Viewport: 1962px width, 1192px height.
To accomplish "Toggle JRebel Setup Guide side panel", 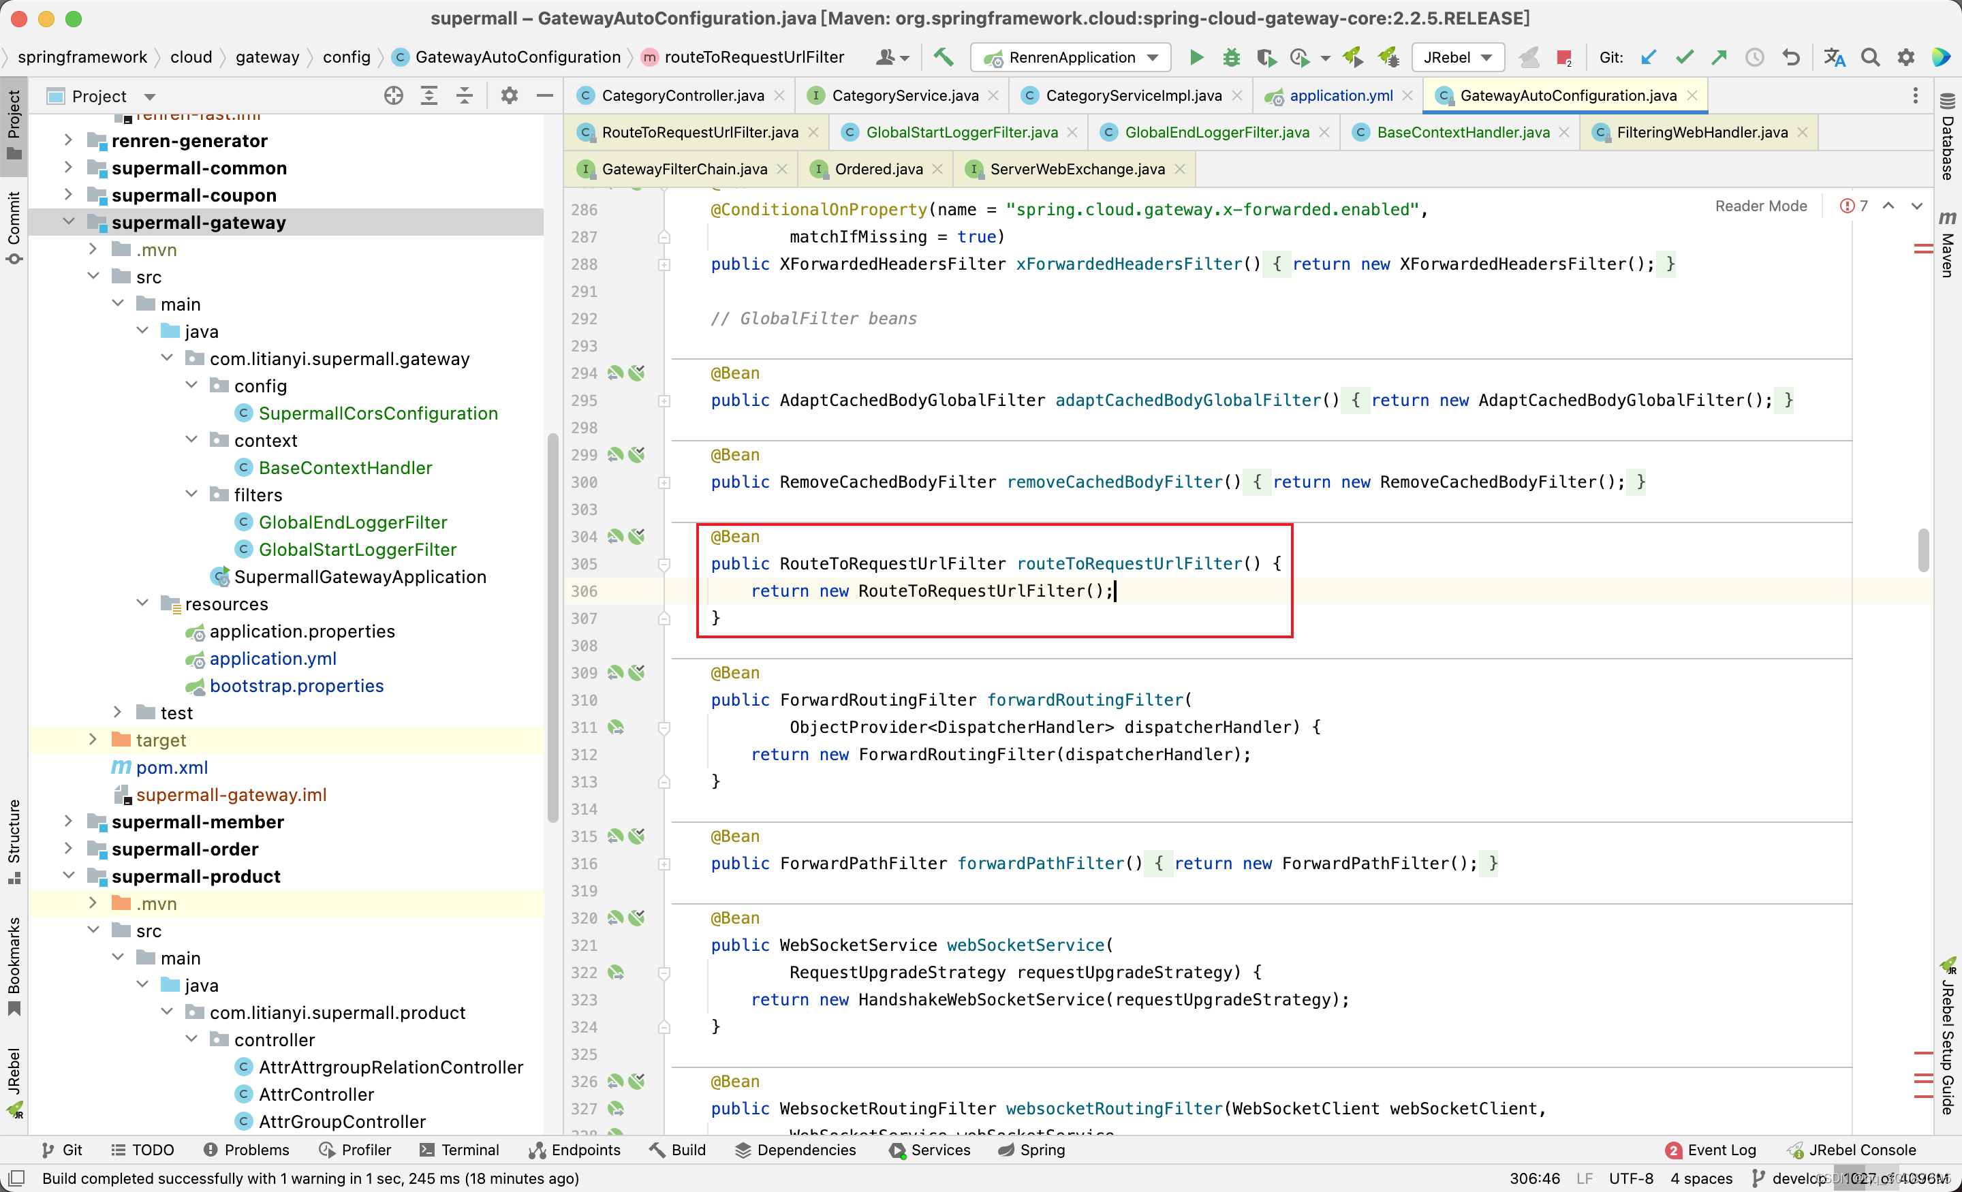I will (x=1947, y=1036).
